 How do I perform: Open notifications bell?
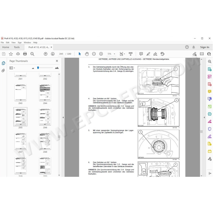click(194, 47)
